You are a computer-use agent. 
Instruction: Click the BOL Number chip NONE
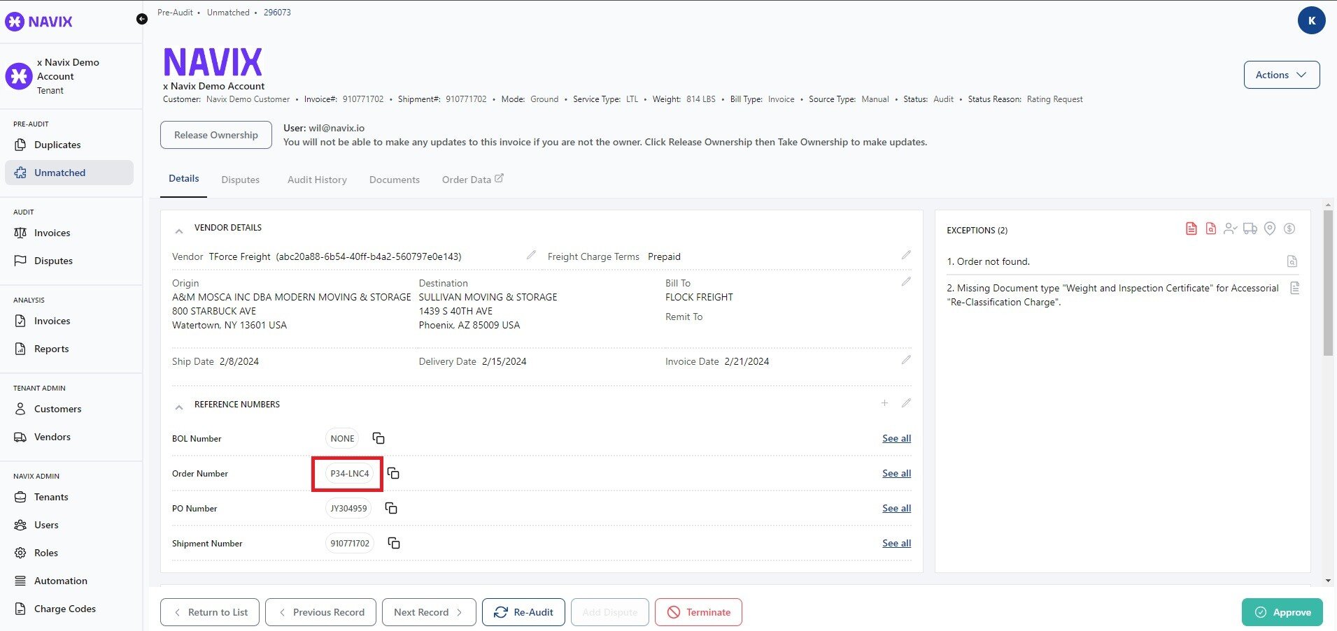(x=342, y=438)
